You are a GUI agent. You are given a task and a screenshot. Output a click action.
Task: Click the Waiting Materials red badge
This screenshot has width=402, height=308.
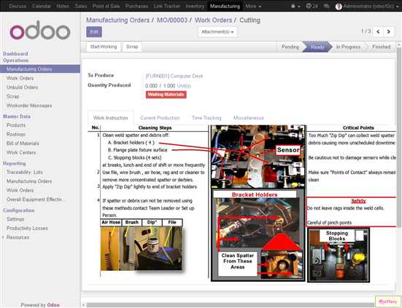pyautogui.click(x=166, y=95)
